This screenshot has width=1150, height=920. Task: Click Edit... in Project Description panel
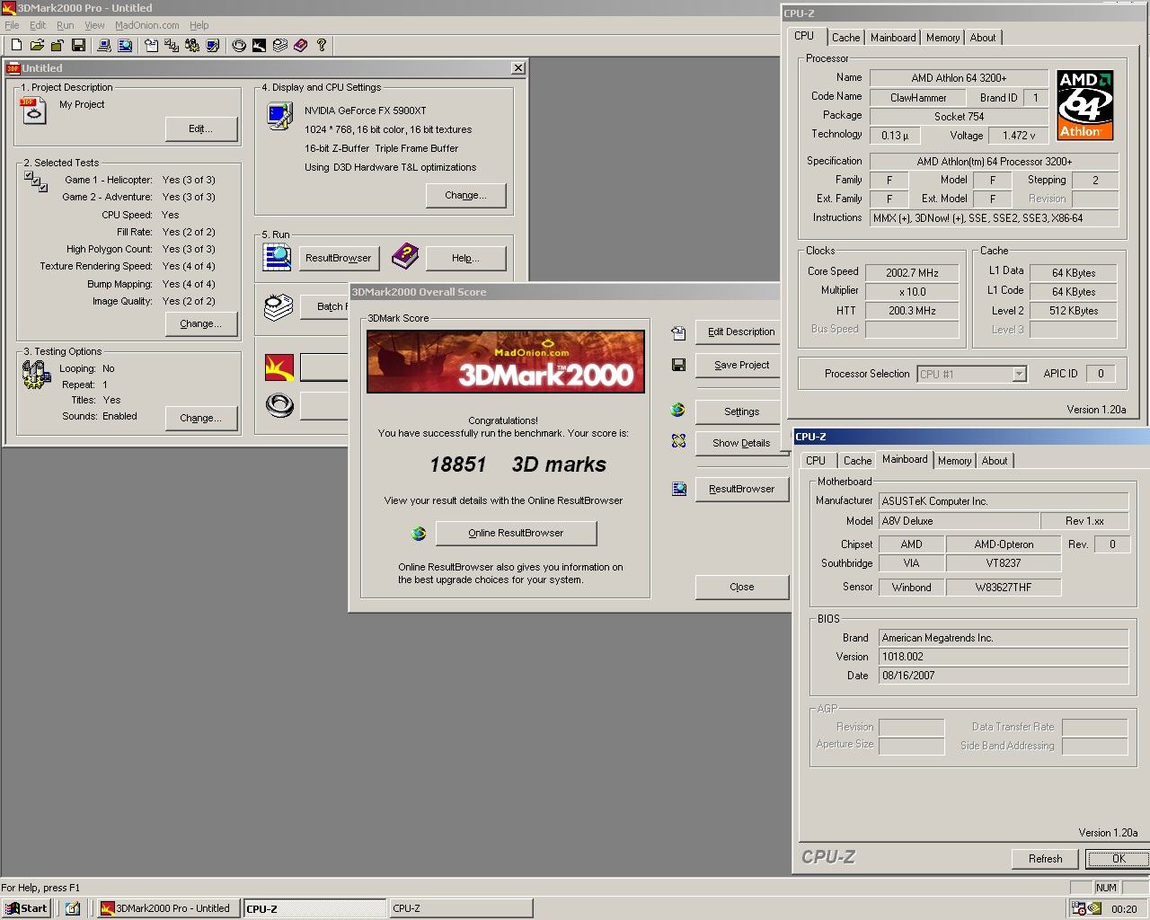(201, 128)
